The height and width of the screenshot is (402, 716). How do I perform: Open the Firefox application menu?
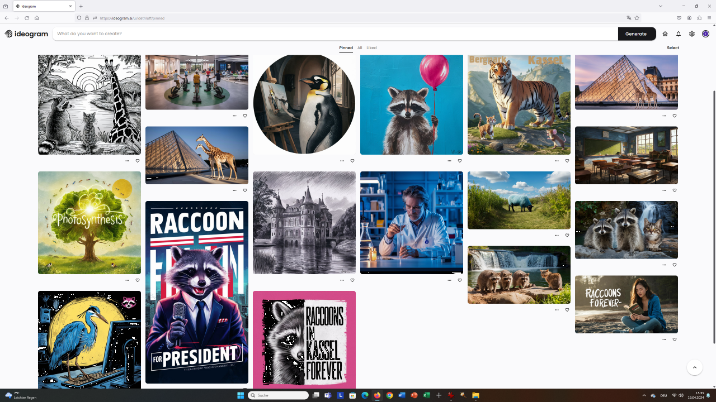(x=709, y=18)
